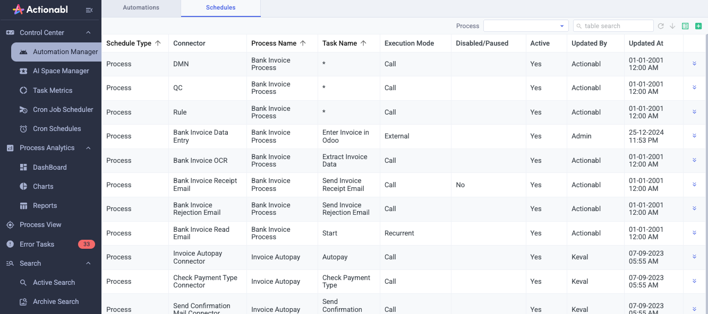Click the green table view icon
708x314 pixels.
(685, 26)
